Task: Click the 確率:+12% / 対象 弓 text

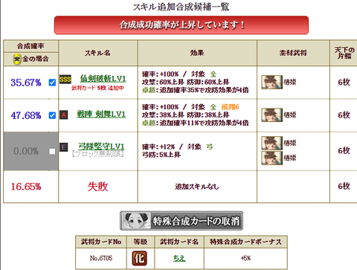Action: coord(177,147)
